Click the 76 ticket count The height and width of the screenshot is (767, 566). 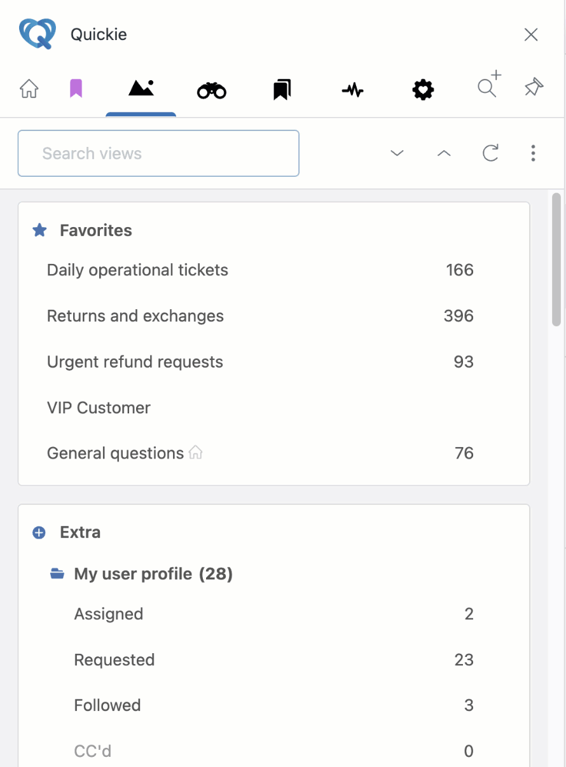coord(464,453)
